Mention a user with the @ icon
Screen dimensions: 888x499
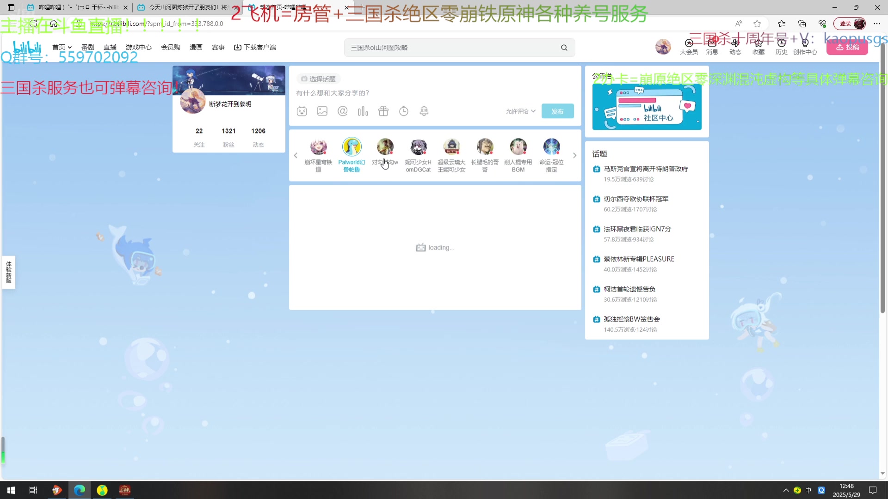[343, 111]
